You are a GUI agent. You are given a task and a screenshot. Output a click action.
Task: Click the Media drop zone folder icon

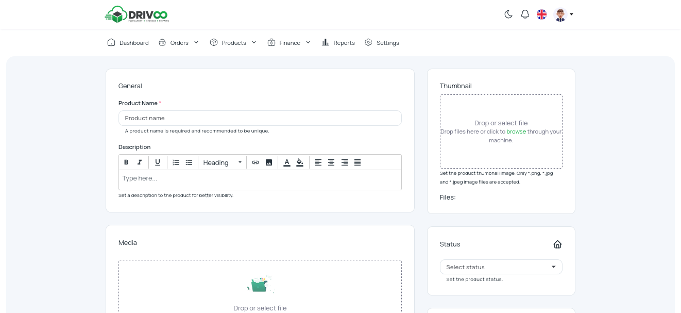click(260, 284)
